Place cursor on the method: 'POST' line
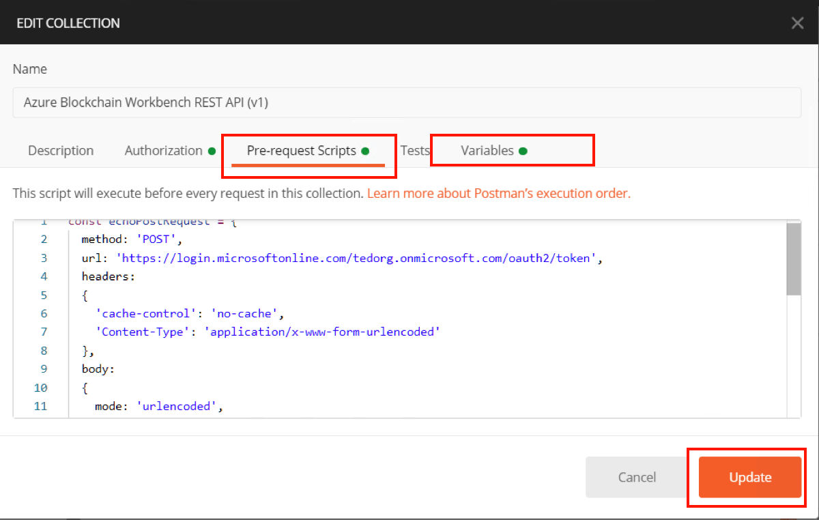819x520 pixels. click(x=130, y=240)
